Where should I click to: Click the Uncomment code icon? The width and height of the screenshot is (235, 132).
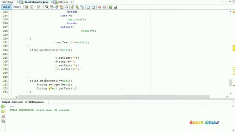pyautogui.click(x=116, y=7)
